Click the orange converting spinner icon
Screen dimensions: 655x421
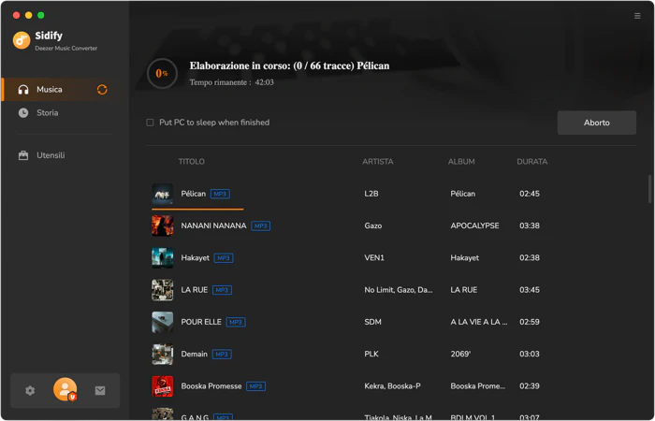[x=102, y=90]
